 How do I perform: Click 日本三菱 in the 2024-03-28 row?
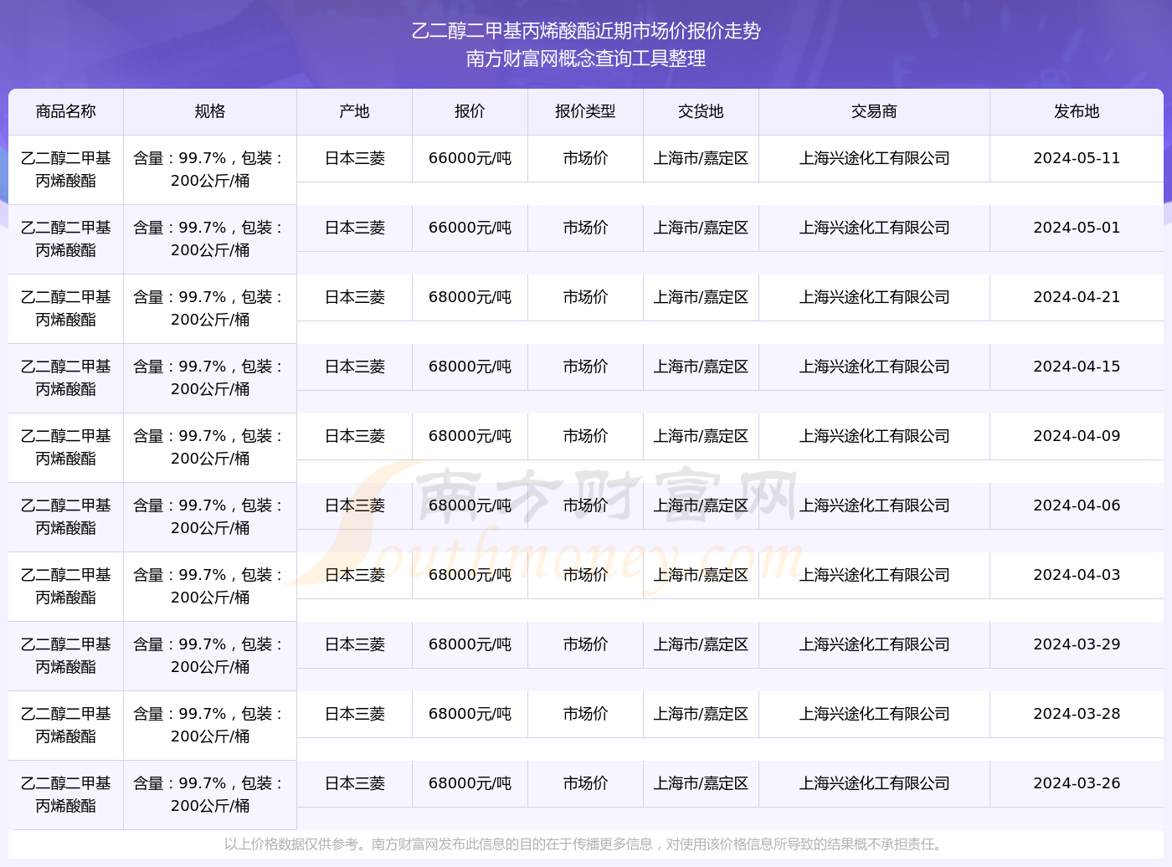pyautogui.click(x=354, y=714)
